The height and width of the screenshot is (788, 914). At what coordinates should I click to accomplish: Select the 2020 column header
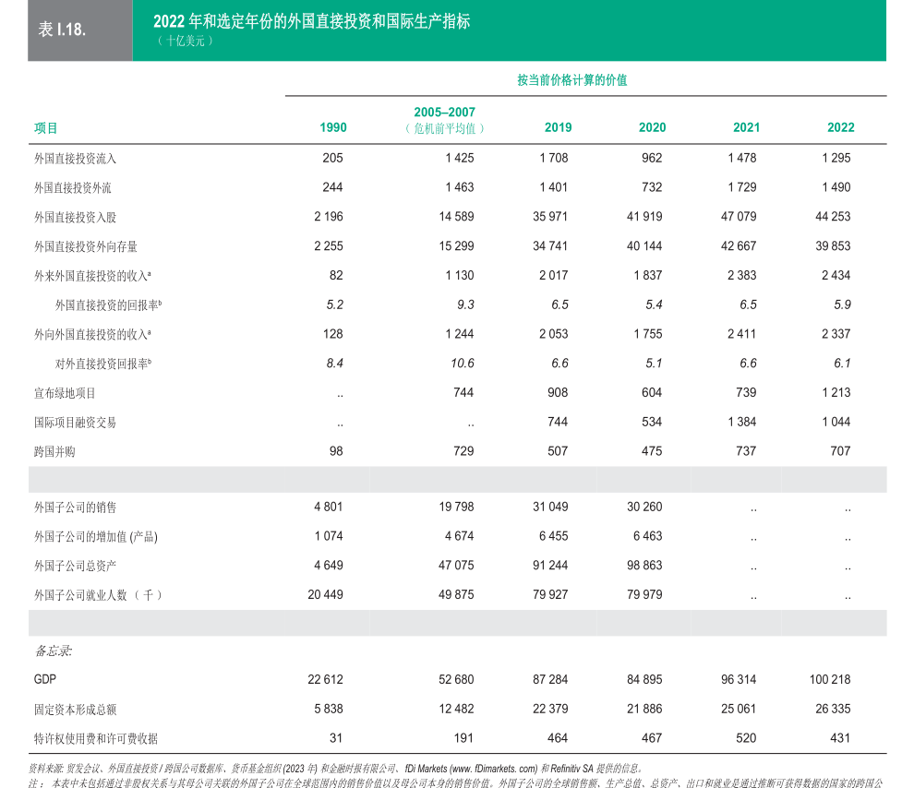point(652,127)
